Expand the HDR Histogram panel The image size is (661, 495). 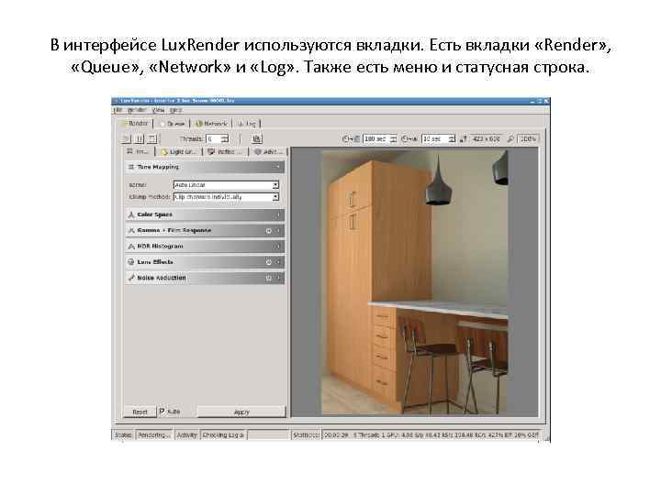[x=205, y=247]
